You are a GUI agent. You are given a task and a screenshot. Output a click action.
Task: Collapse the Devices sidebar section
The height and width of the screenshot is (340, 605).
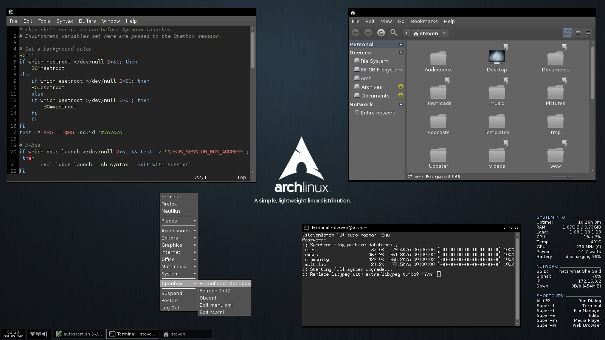coord(401,53)
